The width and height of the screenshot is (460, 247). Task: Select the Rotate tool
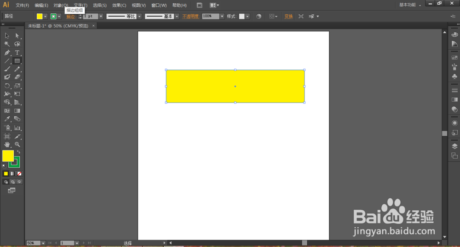click(x=7, y=86)
